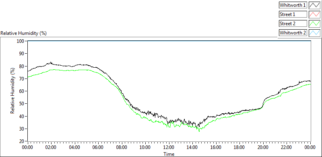Click the 90 value on the y-axis

click(x=22, y=54)
